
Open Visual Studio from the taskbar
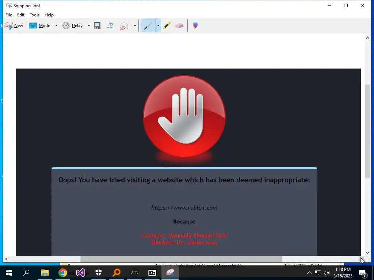pos(81,273)
